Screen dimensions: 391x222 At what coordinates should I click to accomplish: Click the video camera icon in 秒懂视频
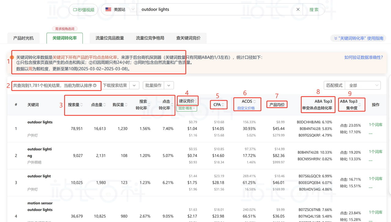[75, 9]
